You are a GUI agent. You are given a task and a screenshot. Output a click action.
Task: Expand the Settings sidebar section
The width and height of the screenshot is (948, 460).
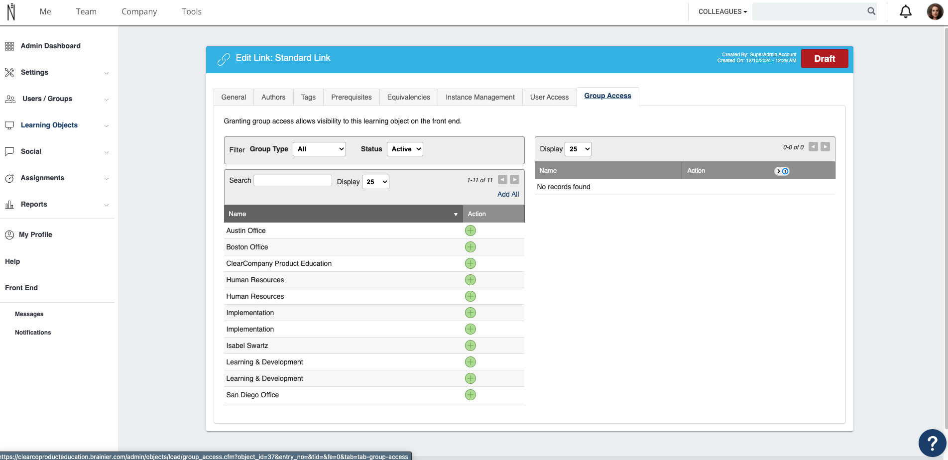pyautogui.click(x=107, y=73)
